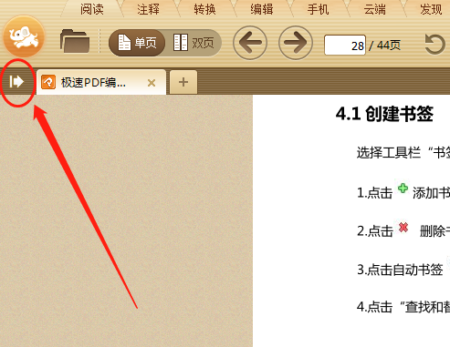
Task: Click the PDF file icon on document tab
Action: (48, 82)
